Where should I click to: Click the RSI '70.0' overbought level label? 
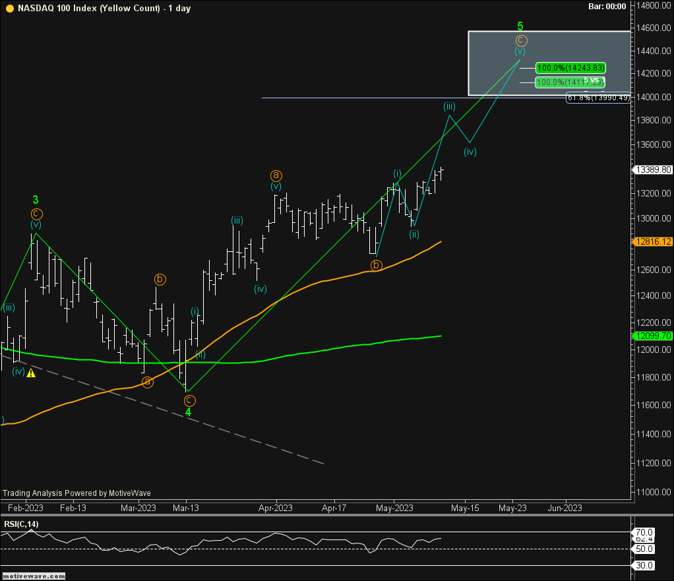tap(644, 532)
